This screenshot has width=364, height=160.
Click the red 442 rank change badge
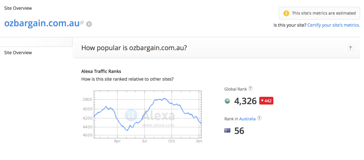tap(266, 101)
